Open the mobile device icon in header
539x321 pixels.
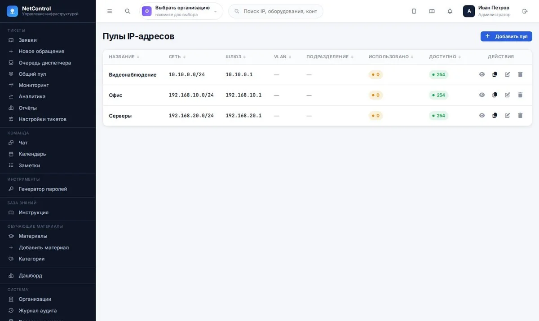click(x=414, y=11)
